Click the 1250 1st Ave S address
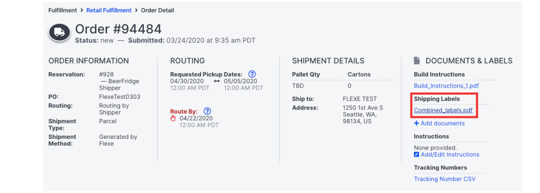This screenshot has height=193, width=540. tap(363, 108)
